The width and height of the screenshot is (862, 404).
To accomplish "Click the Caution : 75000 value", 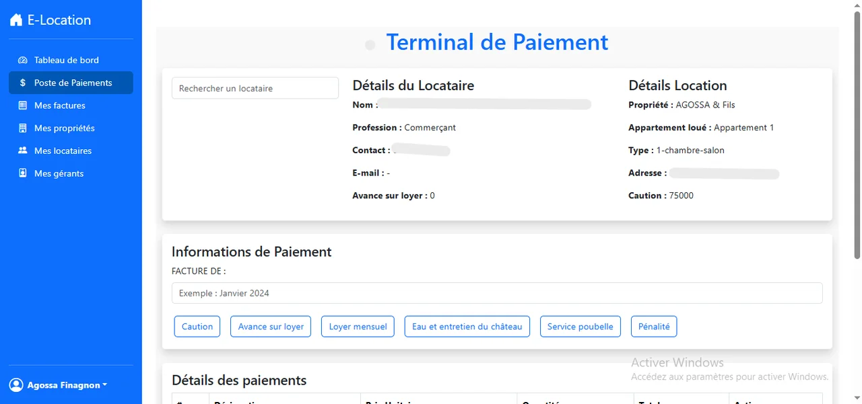I will click(661, 196).
